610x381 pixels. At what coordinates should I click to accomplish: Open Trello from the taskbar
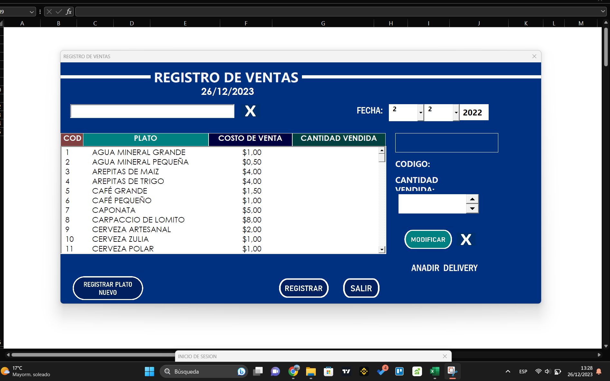pos(399,371)
